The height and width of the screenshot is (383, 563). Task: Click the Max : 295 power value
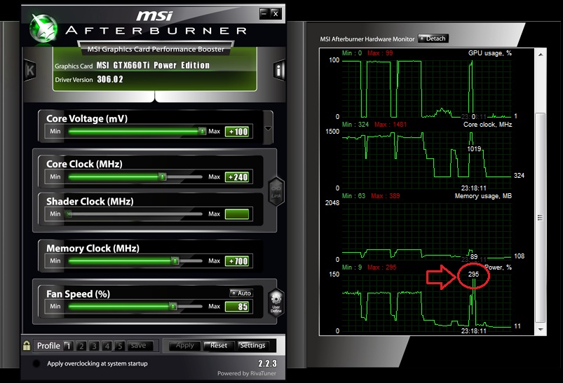pos(381,267)
